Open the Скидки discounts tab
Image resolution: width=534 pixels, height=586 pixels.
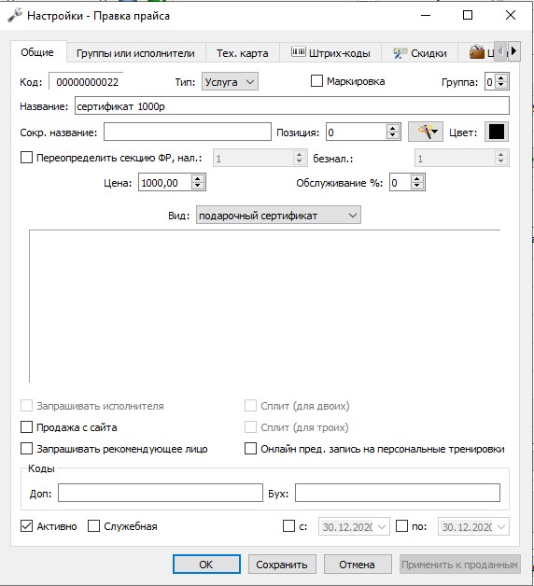419,53
